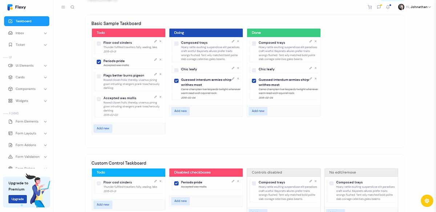Screen dimensions: 436x212
Task: Click the hamburger menu icon
Action: [63, 7]
